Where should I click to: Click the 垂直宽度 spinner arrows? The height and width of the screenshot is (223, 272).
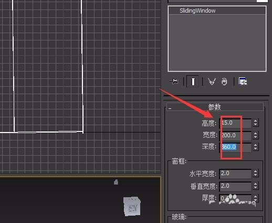(x=256, y=186)
